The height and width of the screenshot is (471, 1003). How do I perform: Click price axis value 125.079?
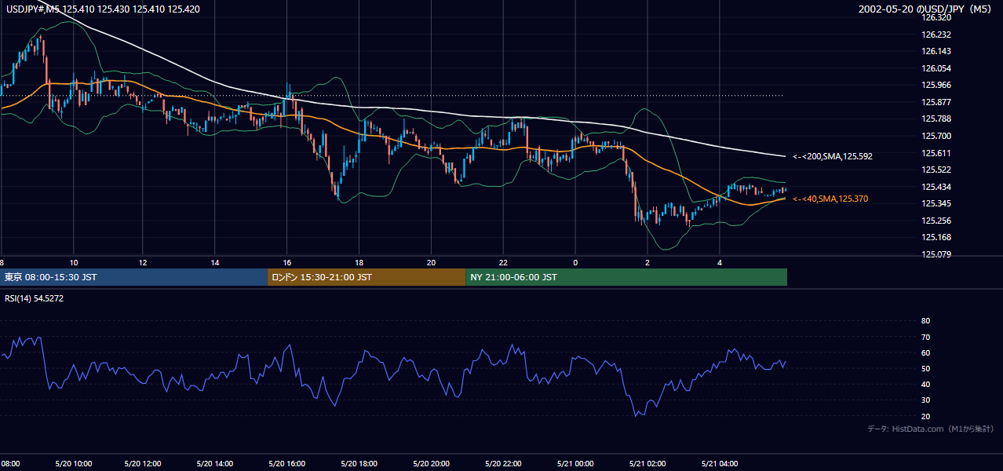[937, 255]
